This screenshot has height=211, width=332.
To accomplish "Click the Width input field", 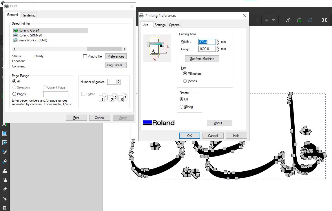I will [x=207, y=42].
